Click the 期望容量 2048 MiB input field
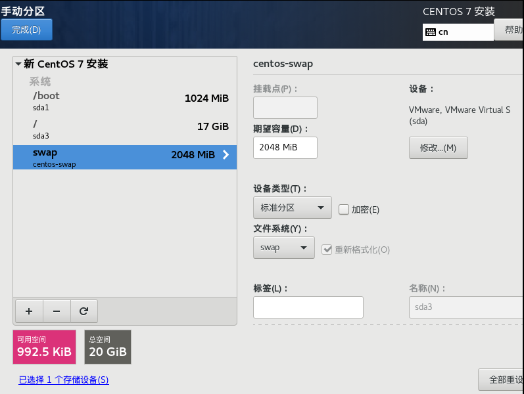Viewport: 524px width, 394px height. pos(285,148)
